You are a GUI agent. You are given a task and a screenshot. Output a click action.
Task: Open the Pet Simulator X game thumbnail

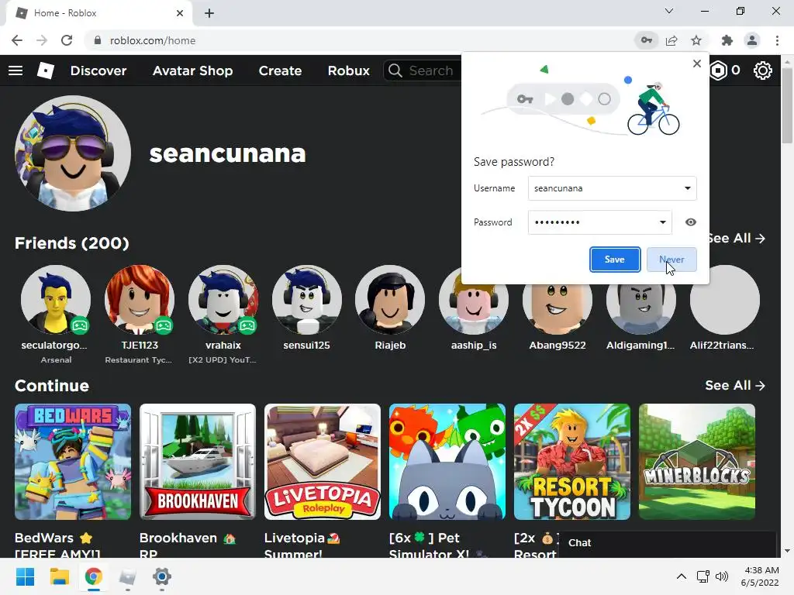click(x=447, y=462)
